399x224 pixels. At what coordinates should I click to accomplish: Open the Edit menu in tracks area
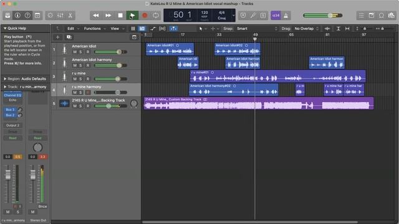tap(73, 29)
